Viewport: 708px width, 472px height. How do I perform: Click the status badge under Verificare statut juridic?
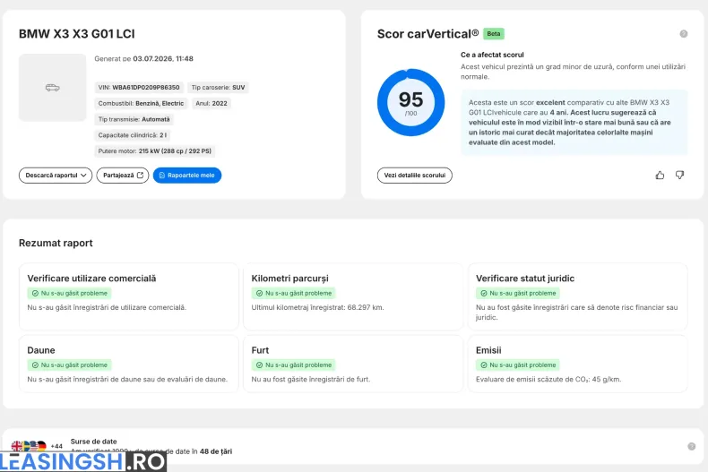[x=518, y=293]
